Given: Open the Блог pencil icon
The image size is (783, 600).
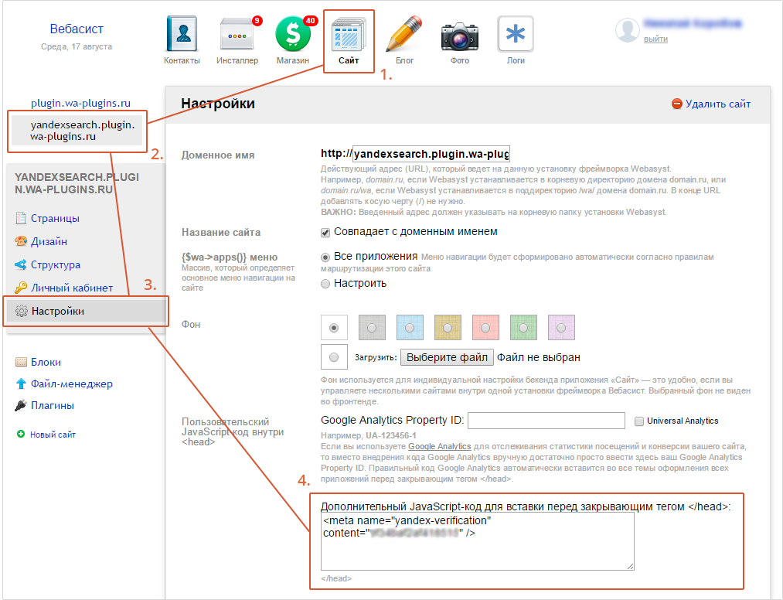Looking at the screenshot, I should point(404,34).
